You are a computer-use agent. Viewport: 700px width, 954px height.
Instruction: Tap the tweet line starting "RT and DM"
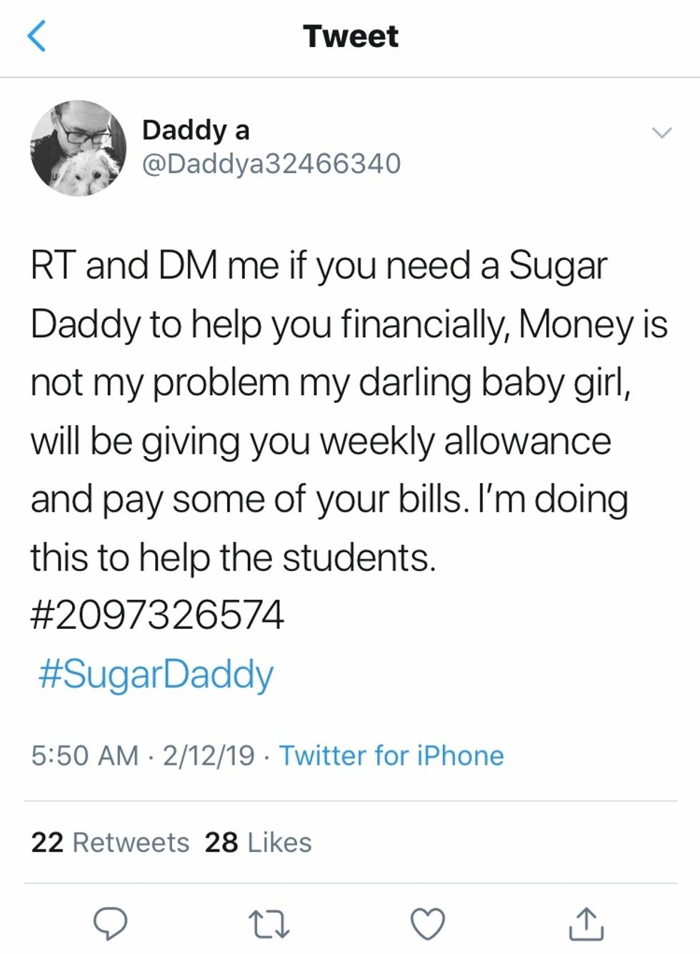tap(319, 266)
